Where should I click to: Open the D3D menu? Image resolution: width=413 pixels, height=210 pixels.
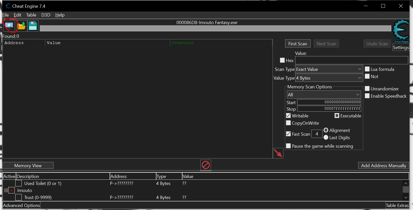click(x=46, y=15)
